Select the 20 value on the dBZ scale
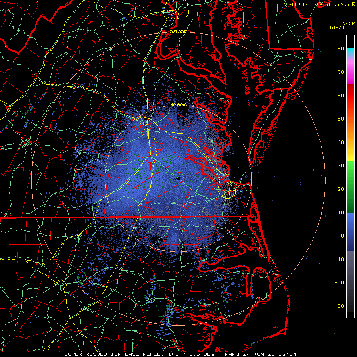 click(x=341, y=189)
